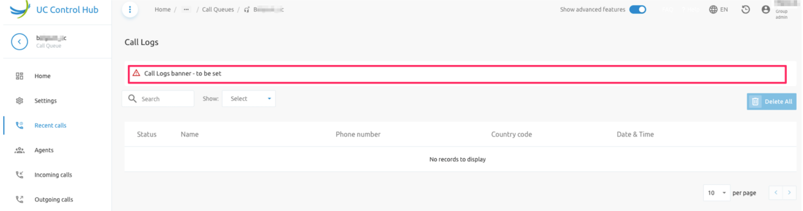Viewport: 803px width, 211px height.
Task: Open the Show Select dropdown
Action: [249, 98]
